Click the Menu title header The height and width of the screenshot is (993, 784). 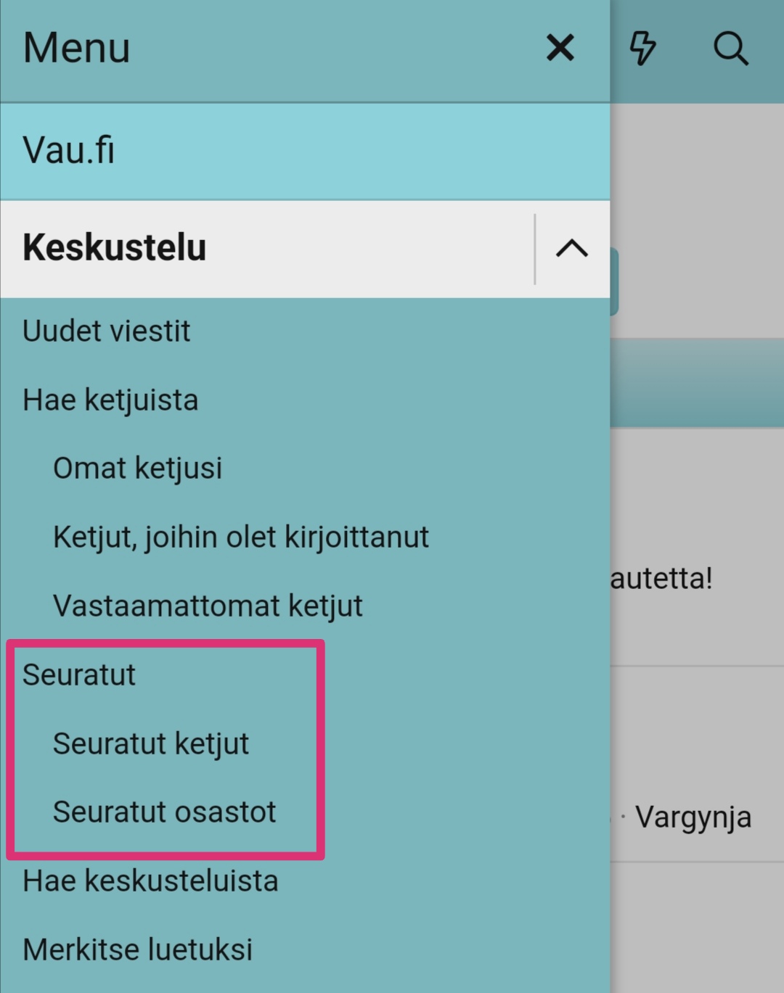coord(75,48)
